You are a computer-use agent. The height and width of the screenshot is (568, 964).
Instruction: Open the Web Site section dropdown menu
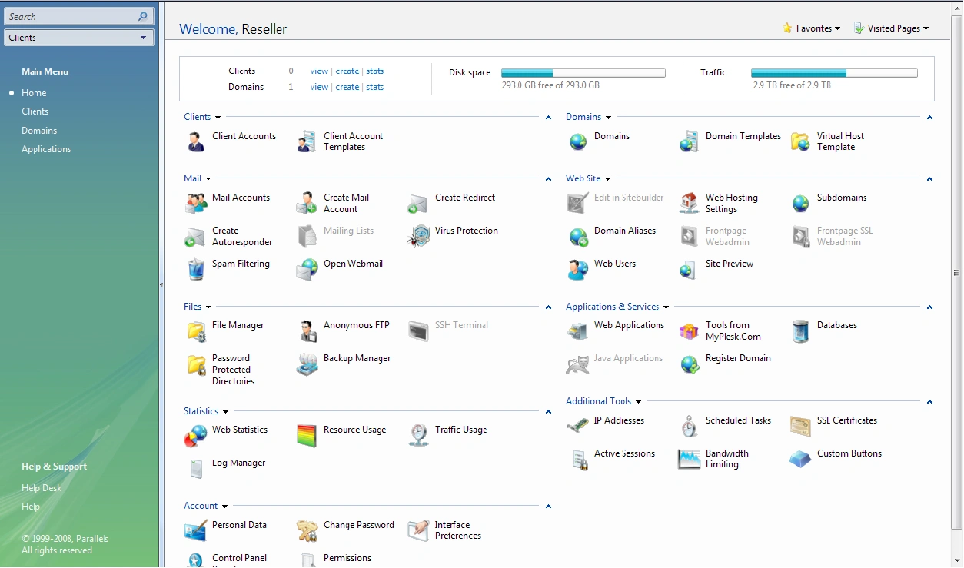[607, 179]
